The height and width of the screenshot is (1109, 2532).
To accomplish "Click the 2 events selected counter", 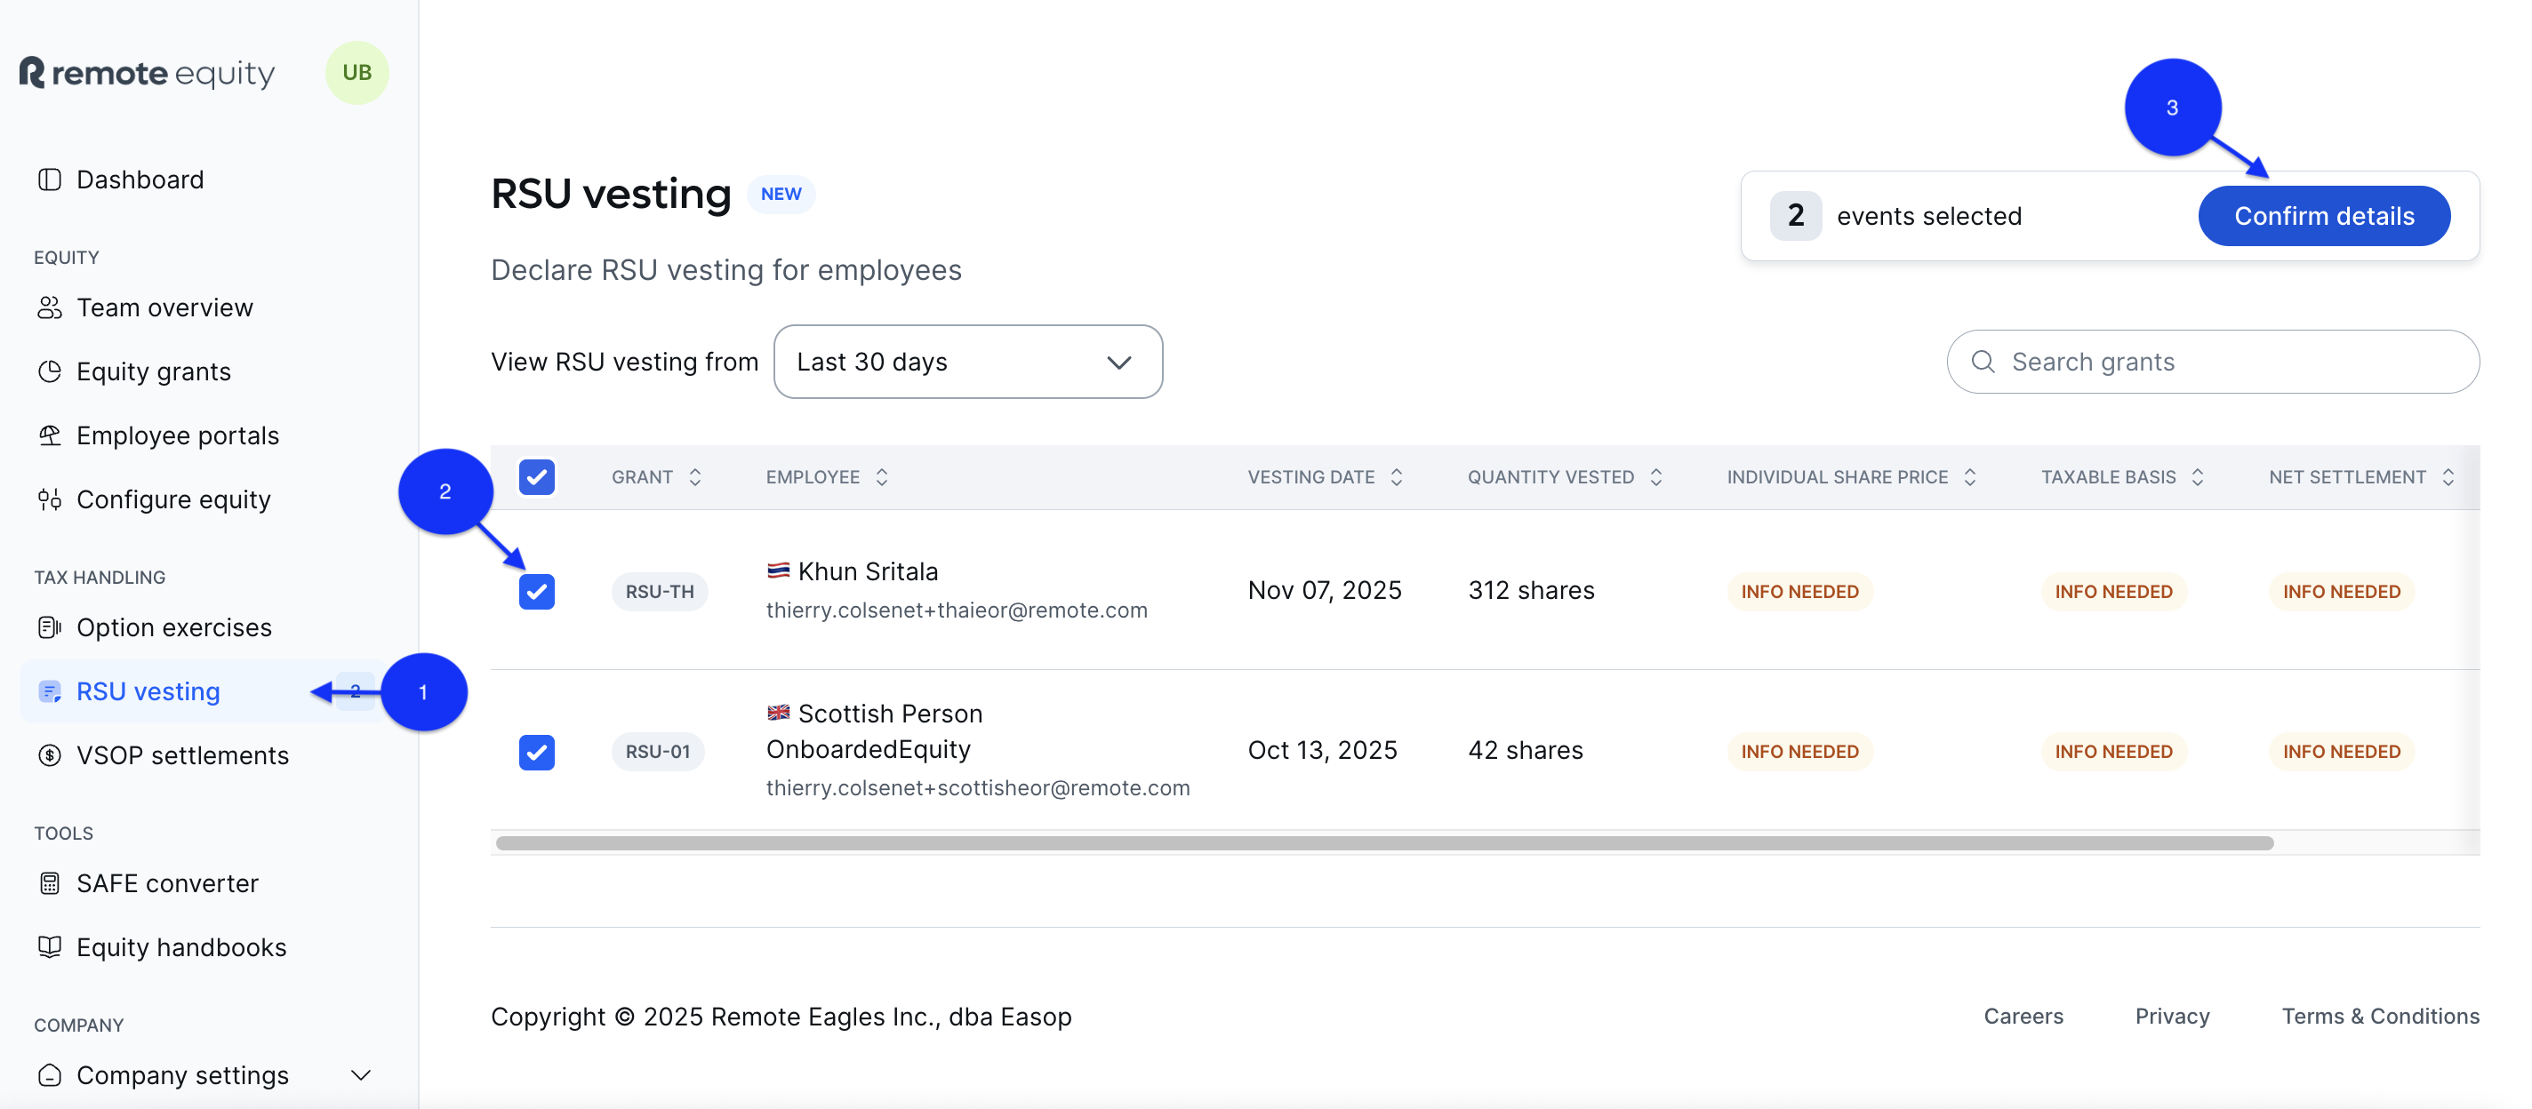I will [1796, 216].
